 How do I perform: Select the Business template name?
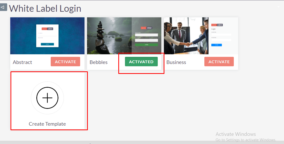[176, 62]
